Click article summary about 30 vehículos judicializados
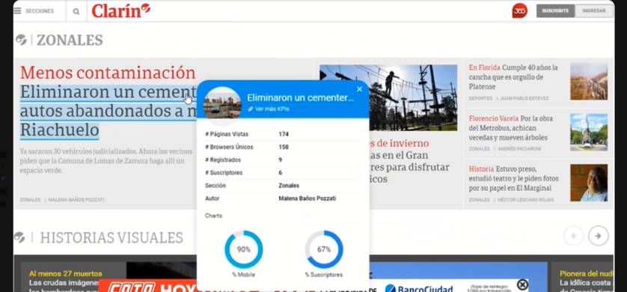Viewport: 627px width, 292px height. point(106,161)
